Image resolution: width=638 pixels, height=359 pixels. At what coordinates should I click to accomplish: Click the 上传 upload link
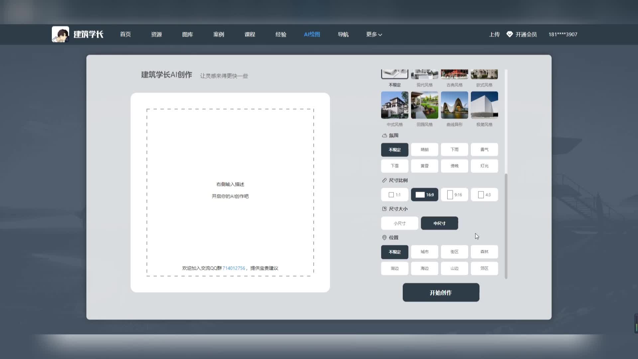coord(494,34)
